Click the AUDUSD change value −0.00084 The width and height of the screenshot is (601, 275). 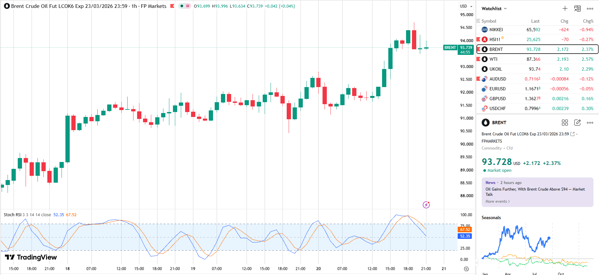point(559,79)
